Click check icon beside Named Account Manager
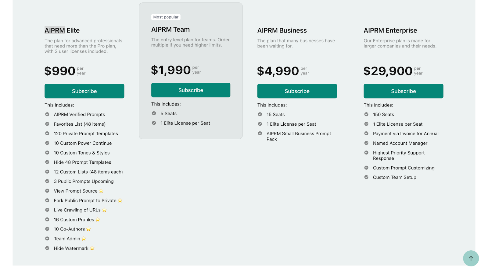 point(366,143)
